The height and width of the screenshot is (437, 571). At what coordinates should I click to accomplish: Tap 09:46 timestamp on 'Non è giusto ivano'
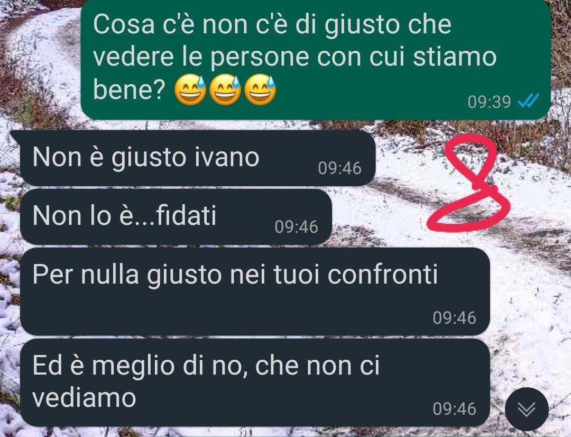point(340,168)
